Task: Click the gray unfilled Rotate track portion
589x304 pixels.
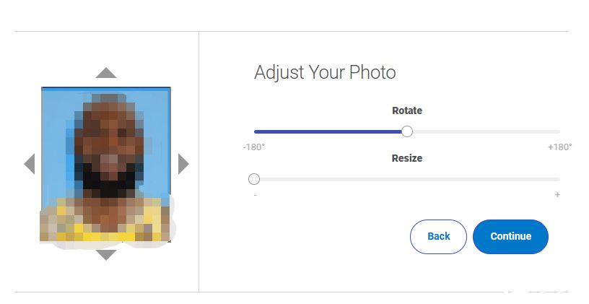Action: (484, 131)
